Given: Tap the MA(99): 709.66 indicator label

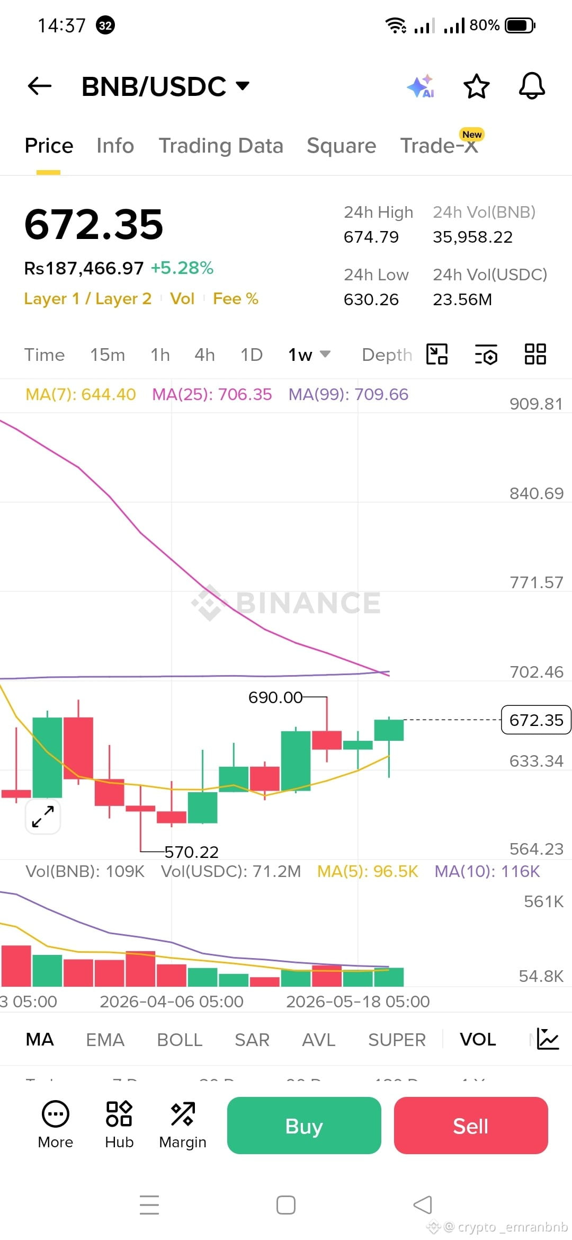Looking at the screenshot, I should 348,394.
